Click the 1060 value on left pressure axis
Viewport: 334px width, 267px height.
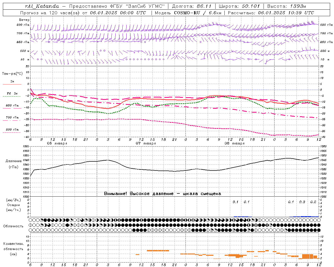(x=26, y=147)
